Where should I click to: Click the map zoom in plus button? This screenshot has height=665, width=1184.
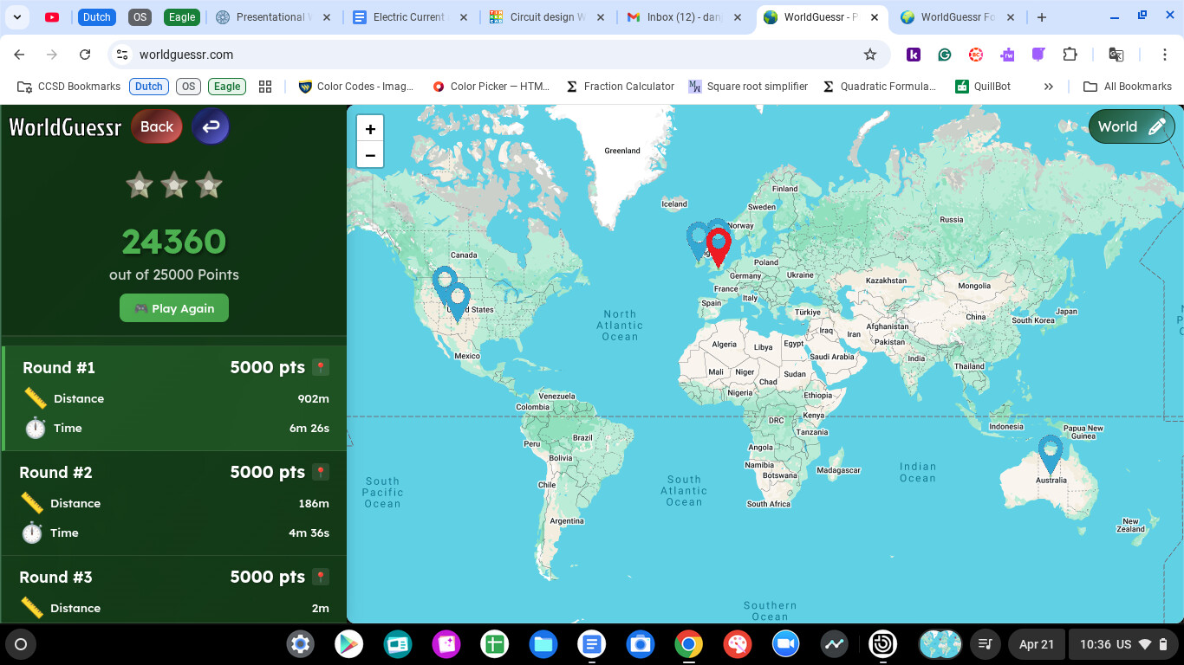tap(370, 129)
